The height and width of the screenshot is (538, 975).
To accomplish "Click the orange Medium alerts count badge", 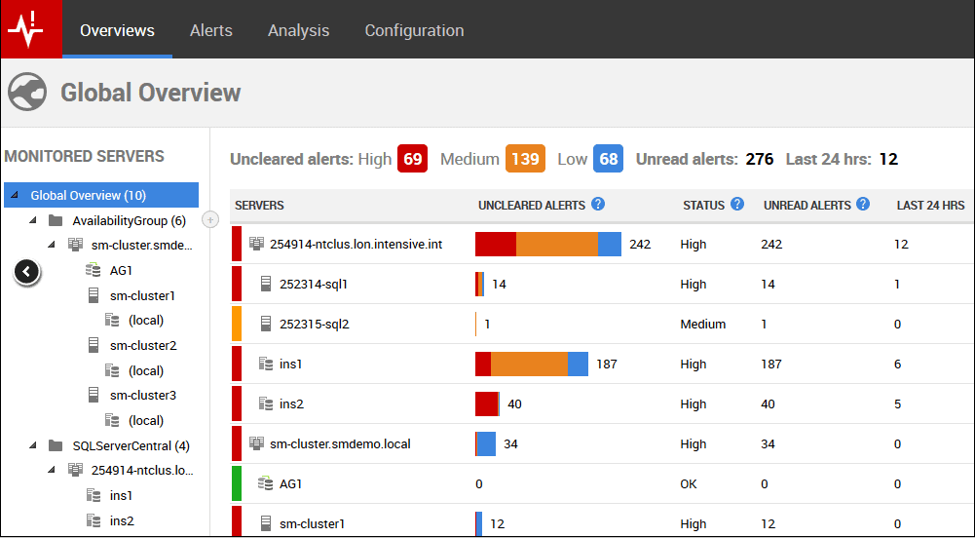I will click(x=525, y=159).
